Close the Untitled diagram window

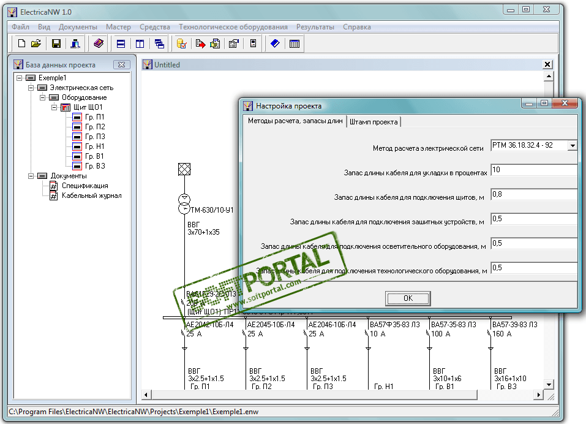pyautogui.click(x=547, y=64)
